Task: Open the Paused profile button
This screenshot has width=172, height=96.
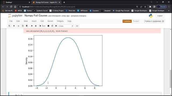Action: click(162, 7)
